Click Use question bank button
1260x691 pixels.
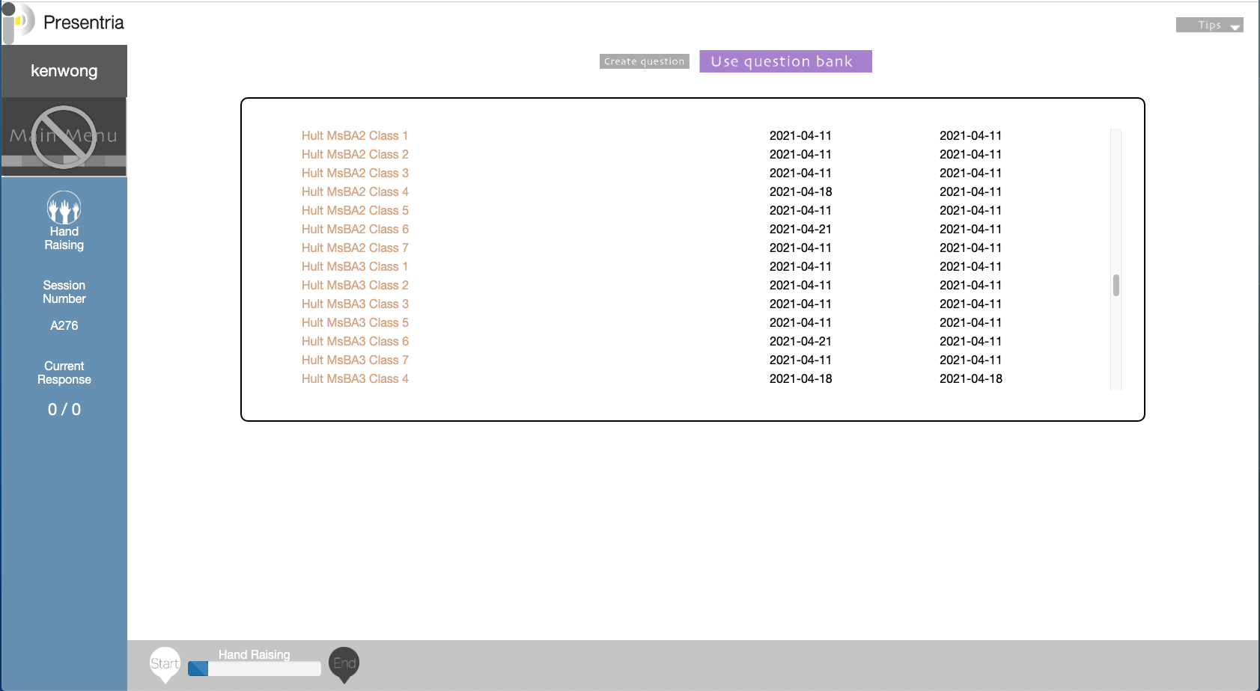point(785,61)
